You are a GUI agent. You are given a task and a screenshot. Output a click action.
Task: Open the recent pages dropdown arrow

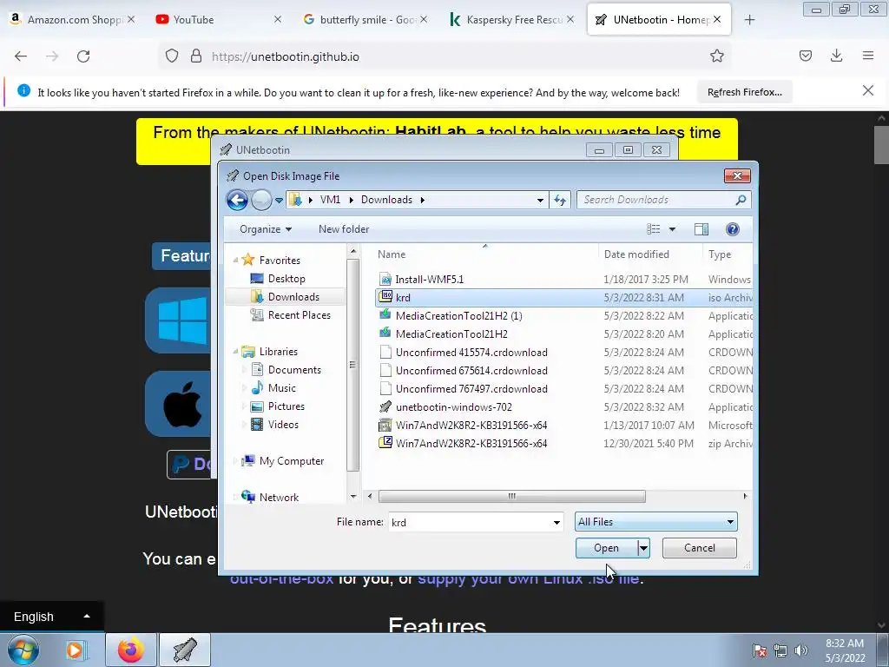(279, 200)
